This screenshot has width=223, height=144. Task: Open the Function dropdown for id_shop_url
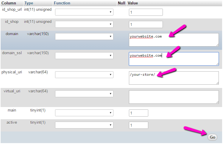[x=84, y=12]
